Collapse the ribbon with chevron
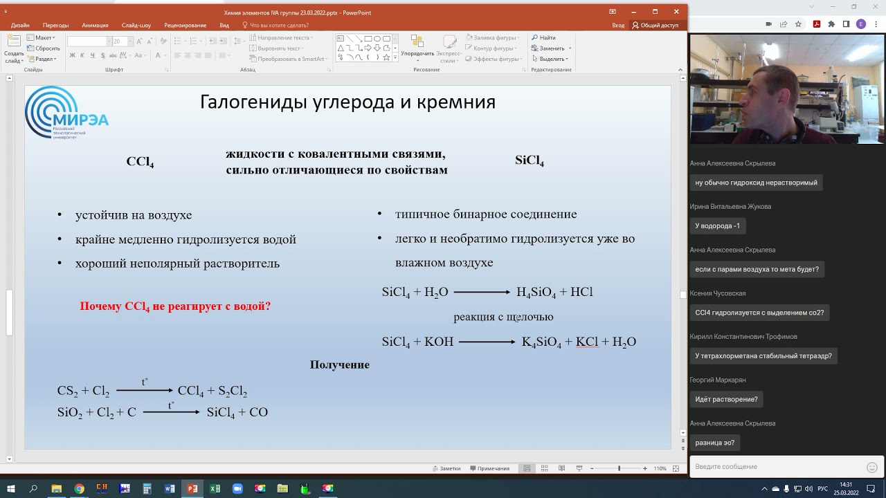Screen dimensions: 886x498 click(680, 69)
